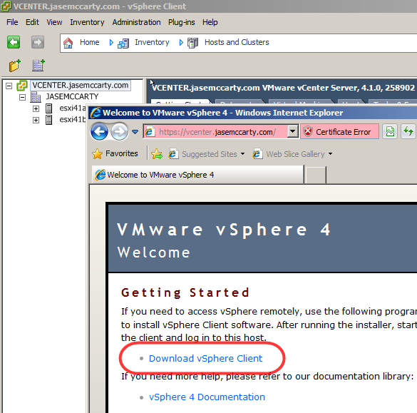Image resolution: width=417 pixels, height=413 pixels.
Task: Click the Compatibility View icon in IE
Action: [390, 131]
